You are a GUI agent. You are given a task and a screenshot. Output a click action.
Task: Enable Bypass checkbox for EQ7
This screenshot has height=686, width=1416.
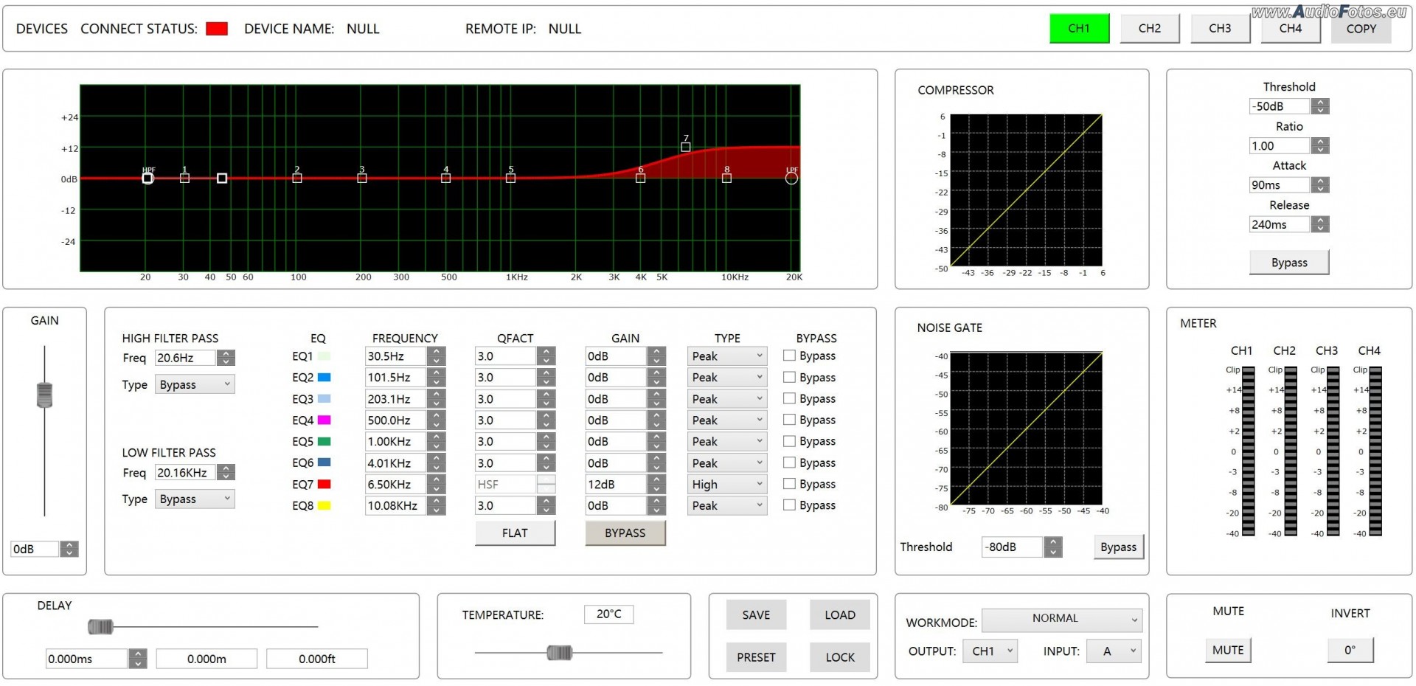point(789,484)
